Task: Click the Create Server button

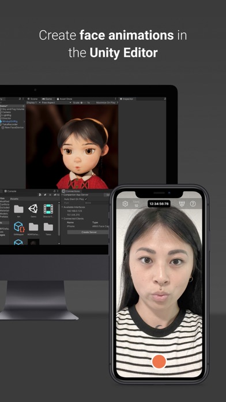Action: click(x=89, y=232)
